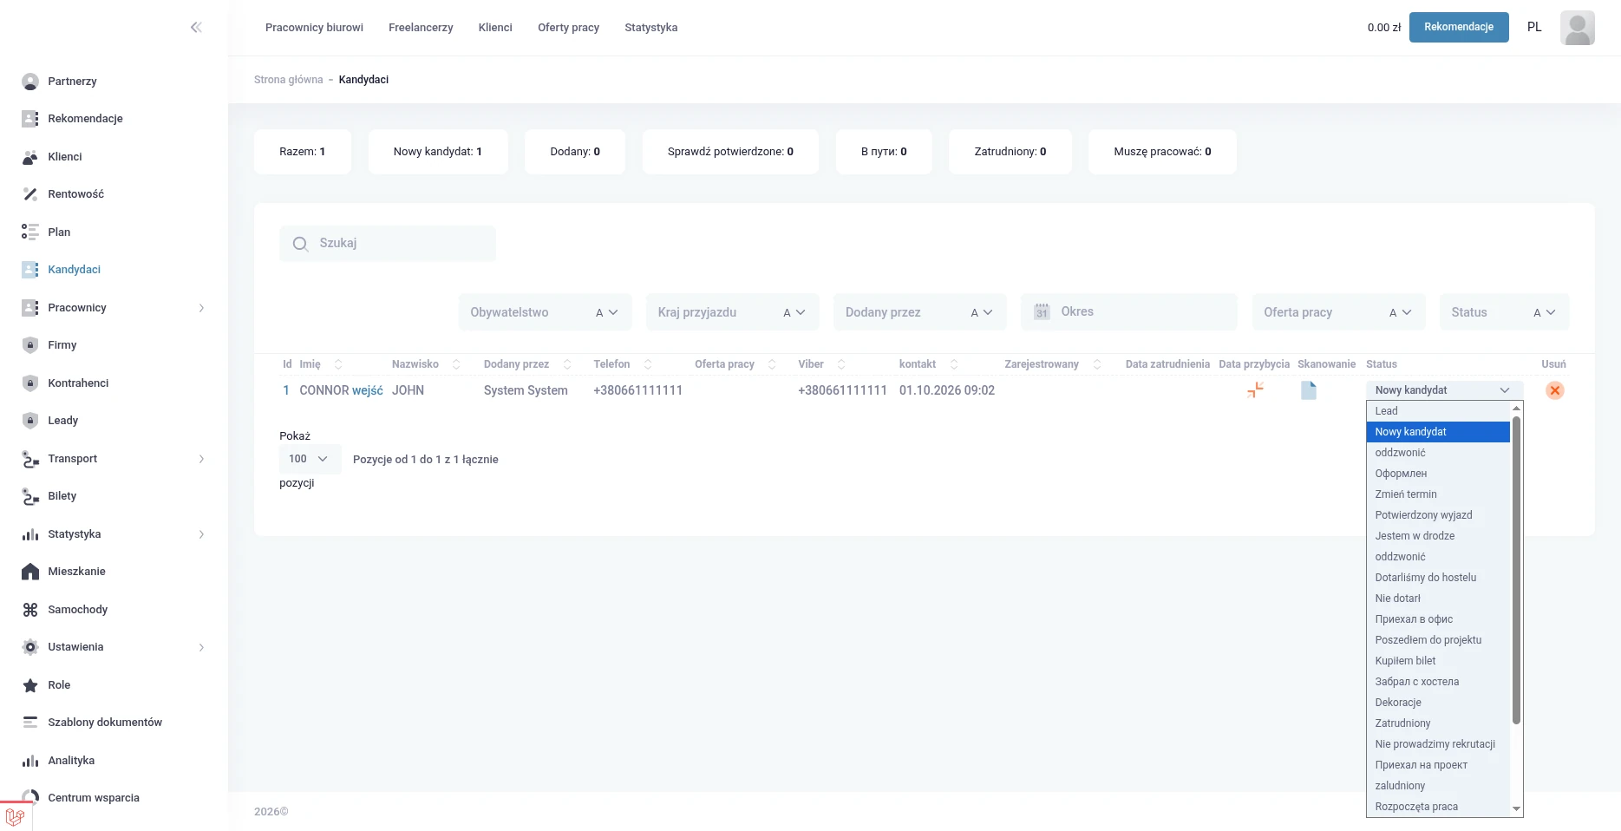Click the magnifier search icon
1621x831 pixels.
click(x=300, y=244)
